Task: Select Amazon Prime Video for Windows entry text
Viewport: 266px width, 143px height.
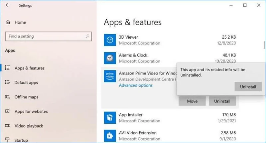Action: tap(148, 73)
